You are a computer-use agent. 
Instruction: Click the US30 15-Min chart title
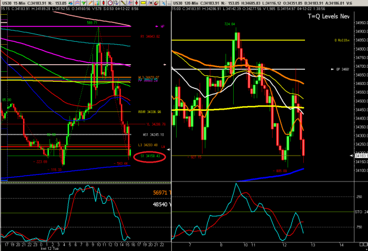click(x=14, y=3)
